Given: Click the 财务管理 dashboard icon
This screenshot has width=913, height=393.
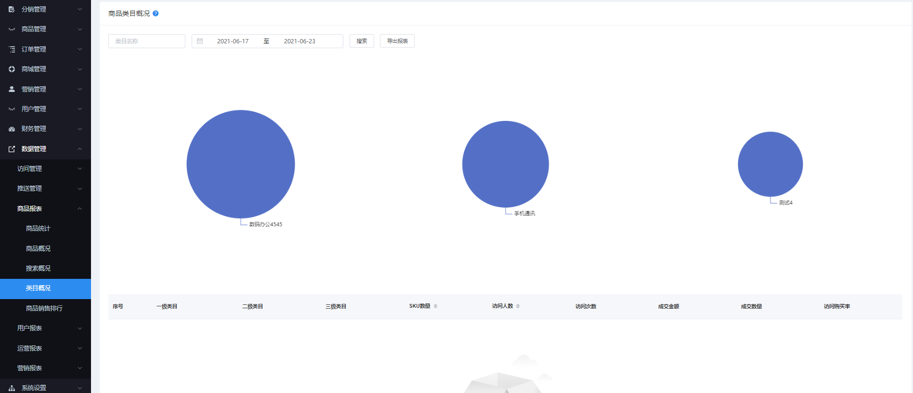Looking at the screenshot, I should coord(12,129).
